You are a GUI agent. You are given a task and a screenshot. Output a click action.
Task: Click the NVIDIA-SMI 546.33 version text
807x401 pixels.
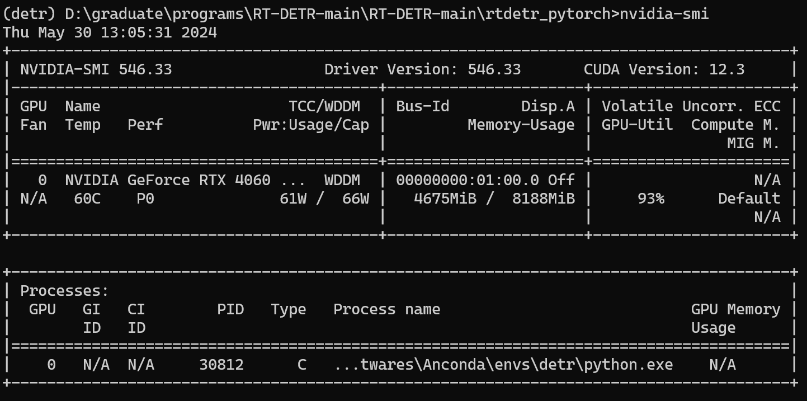tap(96, 69)
